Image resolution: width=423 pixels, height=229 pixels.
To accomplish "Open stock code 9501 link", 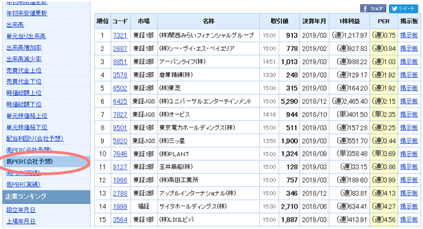I will (120, 128).
